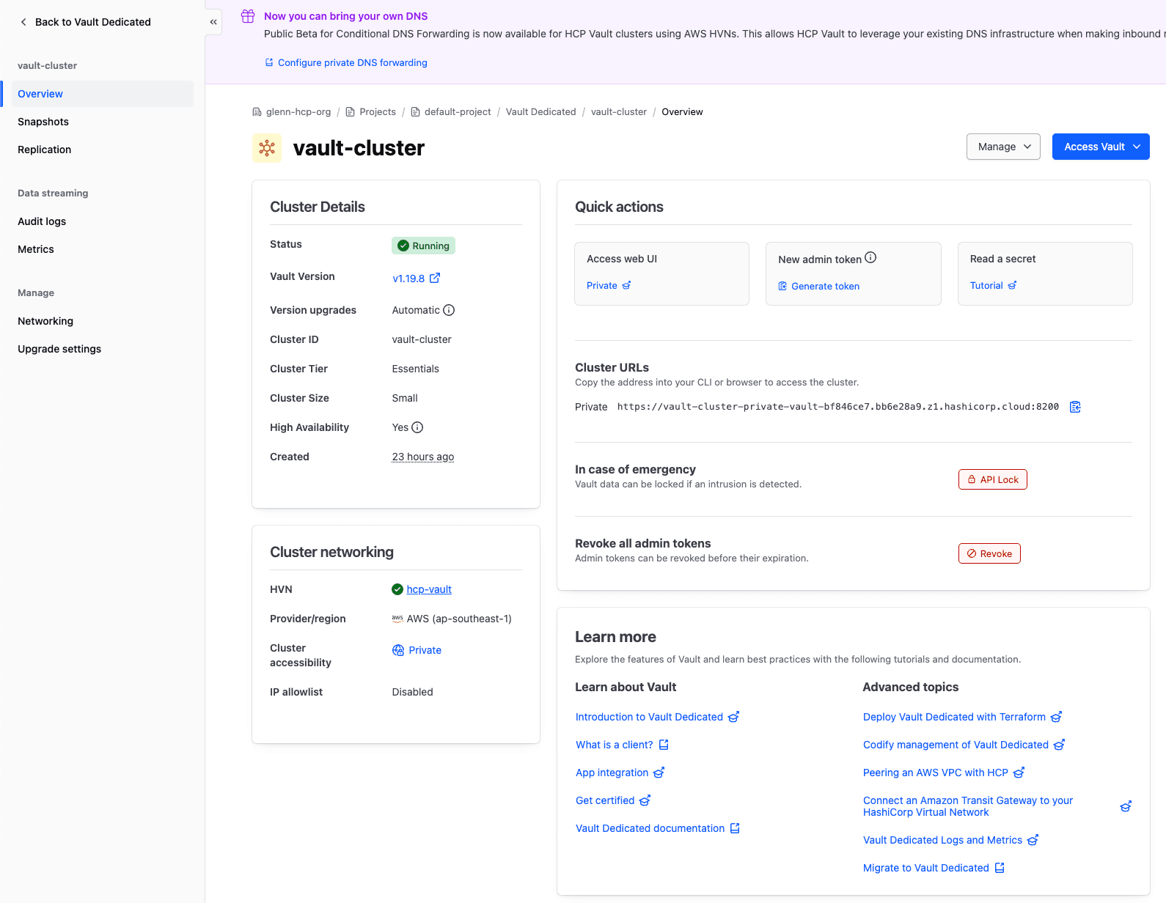Collapse the sidebar with the double-chevron icon

[213, 22]
